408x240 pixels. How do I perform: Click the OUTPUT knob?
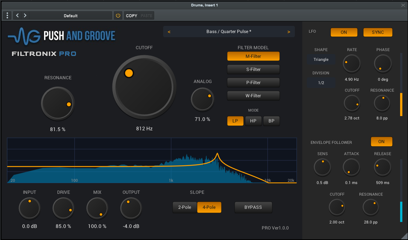tap(131, 208)
